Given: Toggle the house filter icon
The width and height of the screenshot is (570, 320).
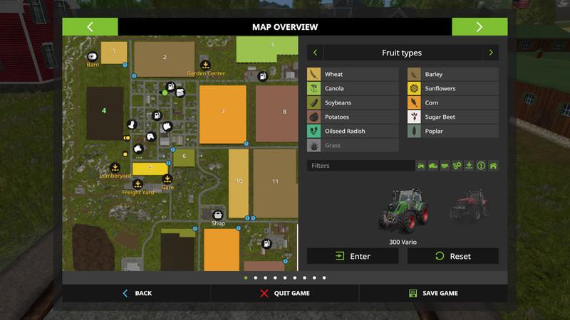Looking at the screenshot, I should (493, 166).
